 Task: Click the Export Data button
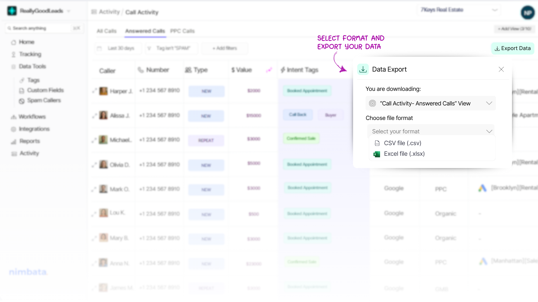point(513,48)
